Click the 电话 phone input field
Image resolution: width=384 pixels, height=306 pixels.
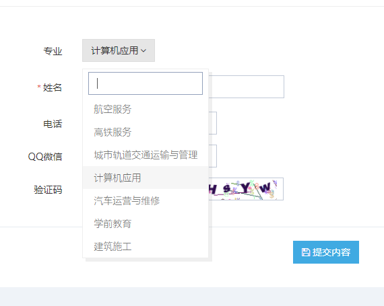tap(213, 123)
